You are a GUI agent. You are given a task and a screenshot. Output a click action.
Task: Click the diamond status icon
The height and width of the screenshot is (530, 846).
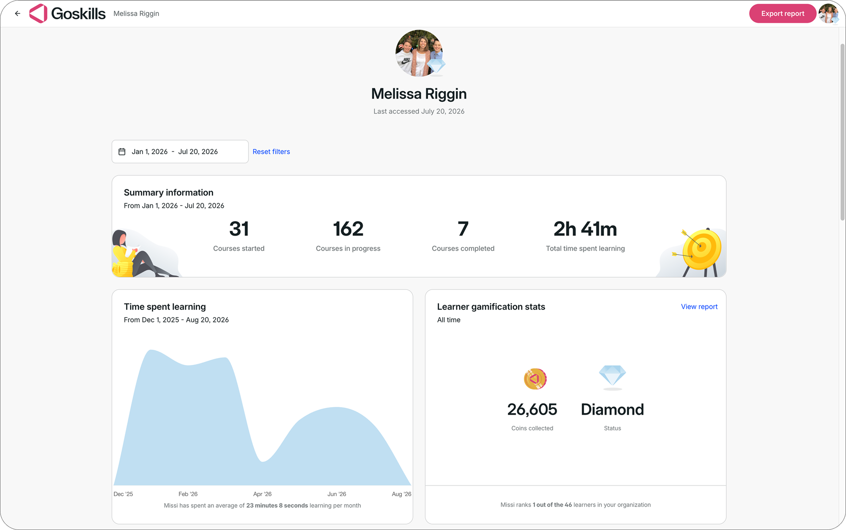(612, 377)
